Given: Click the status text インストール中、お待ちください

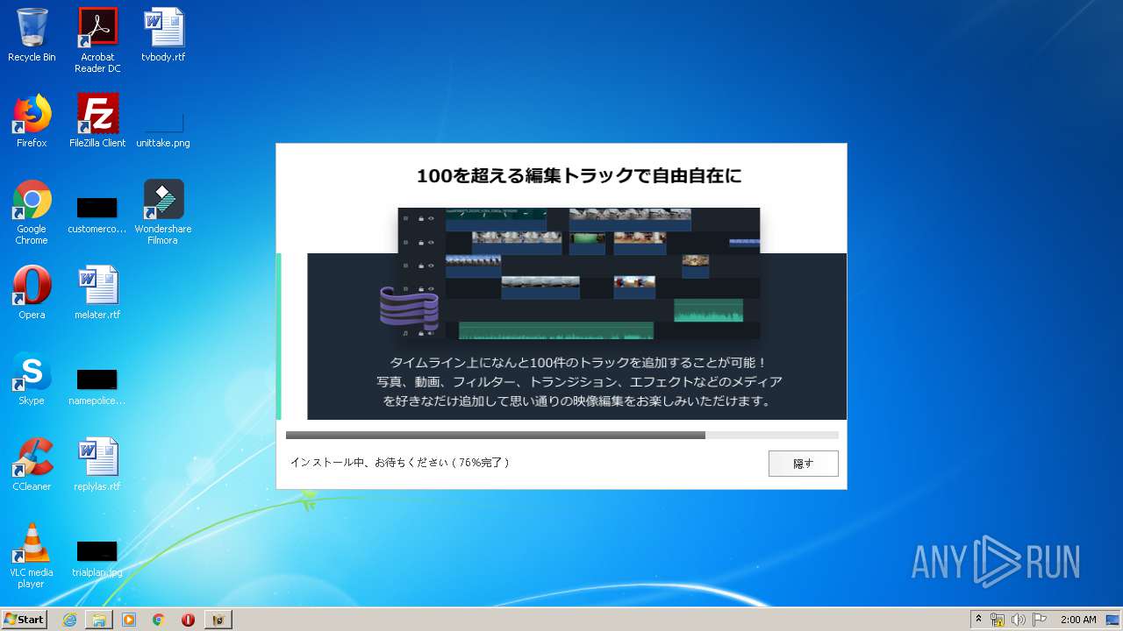Looking at the screenshot, I should [x=399, y=462].
